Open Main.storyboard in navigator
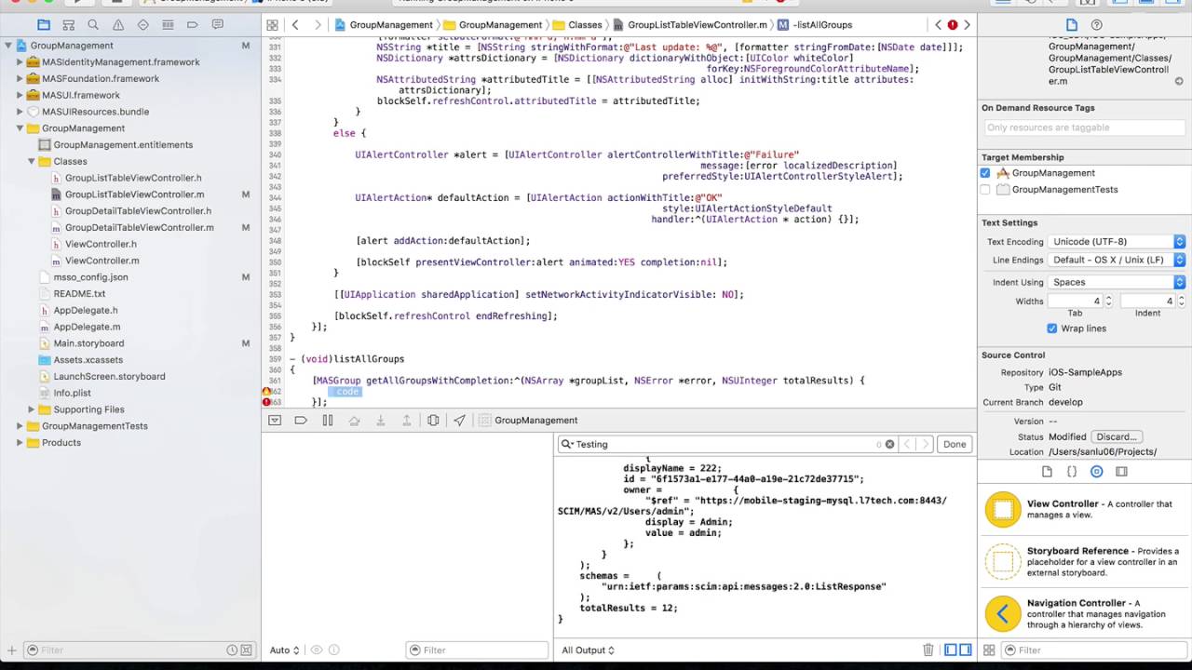The width and height of the screenshot is (1192, 670). click(x=88, y=343)
